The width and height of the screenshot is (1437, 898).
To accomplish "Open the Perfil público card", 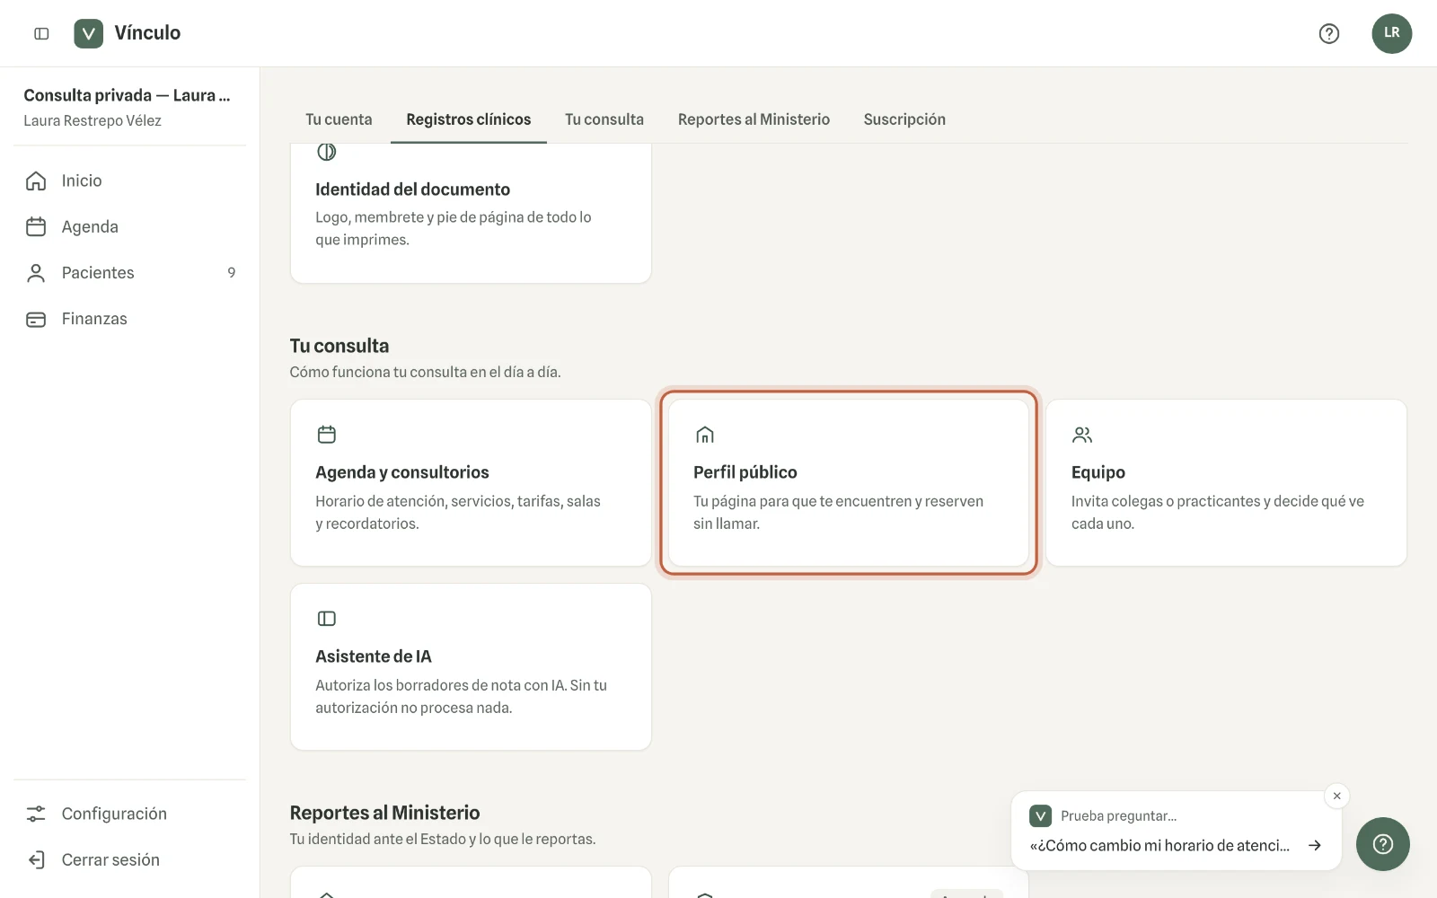I will point(849,482).
